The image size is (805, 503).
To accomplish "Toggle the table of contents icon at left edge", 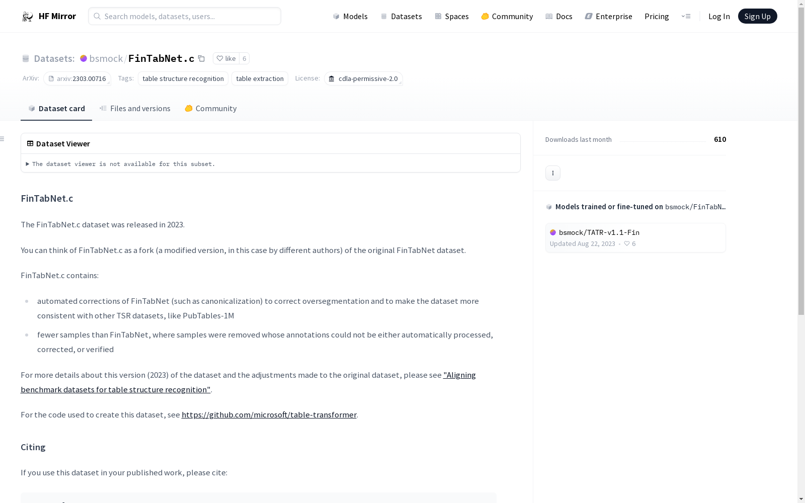I will click(3, 139).
